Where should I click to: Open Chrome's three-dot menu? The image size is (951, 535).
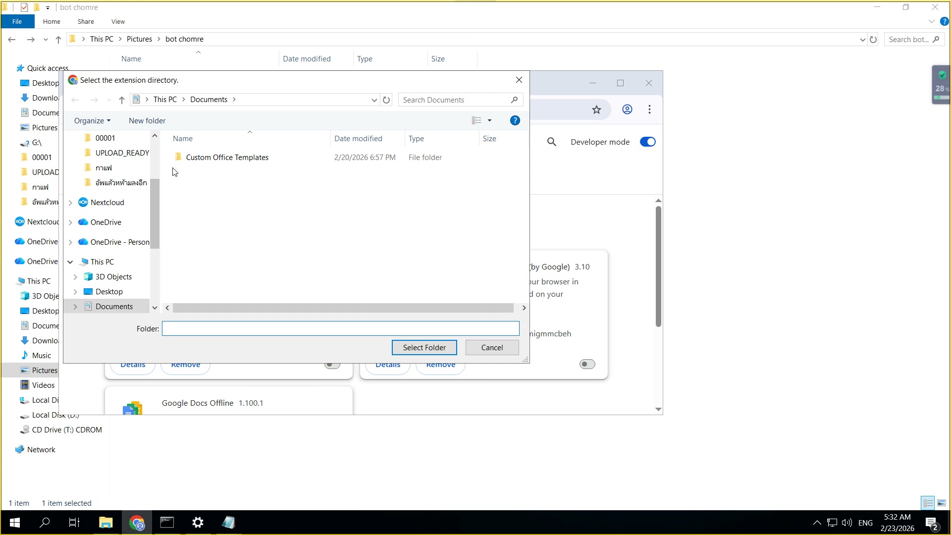click(649, 109)
